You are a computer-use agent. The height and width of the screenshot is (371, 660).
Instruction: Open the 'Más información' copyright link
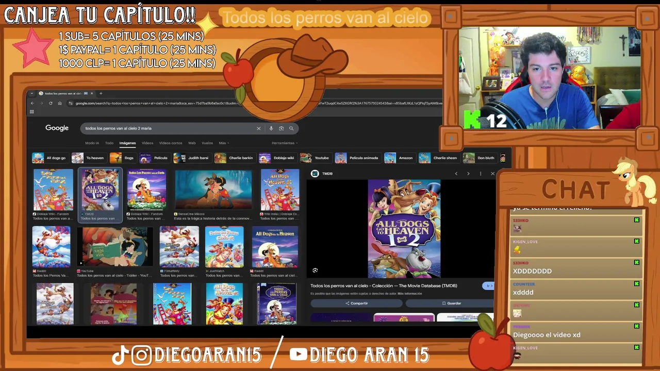(x=410, y=294)
